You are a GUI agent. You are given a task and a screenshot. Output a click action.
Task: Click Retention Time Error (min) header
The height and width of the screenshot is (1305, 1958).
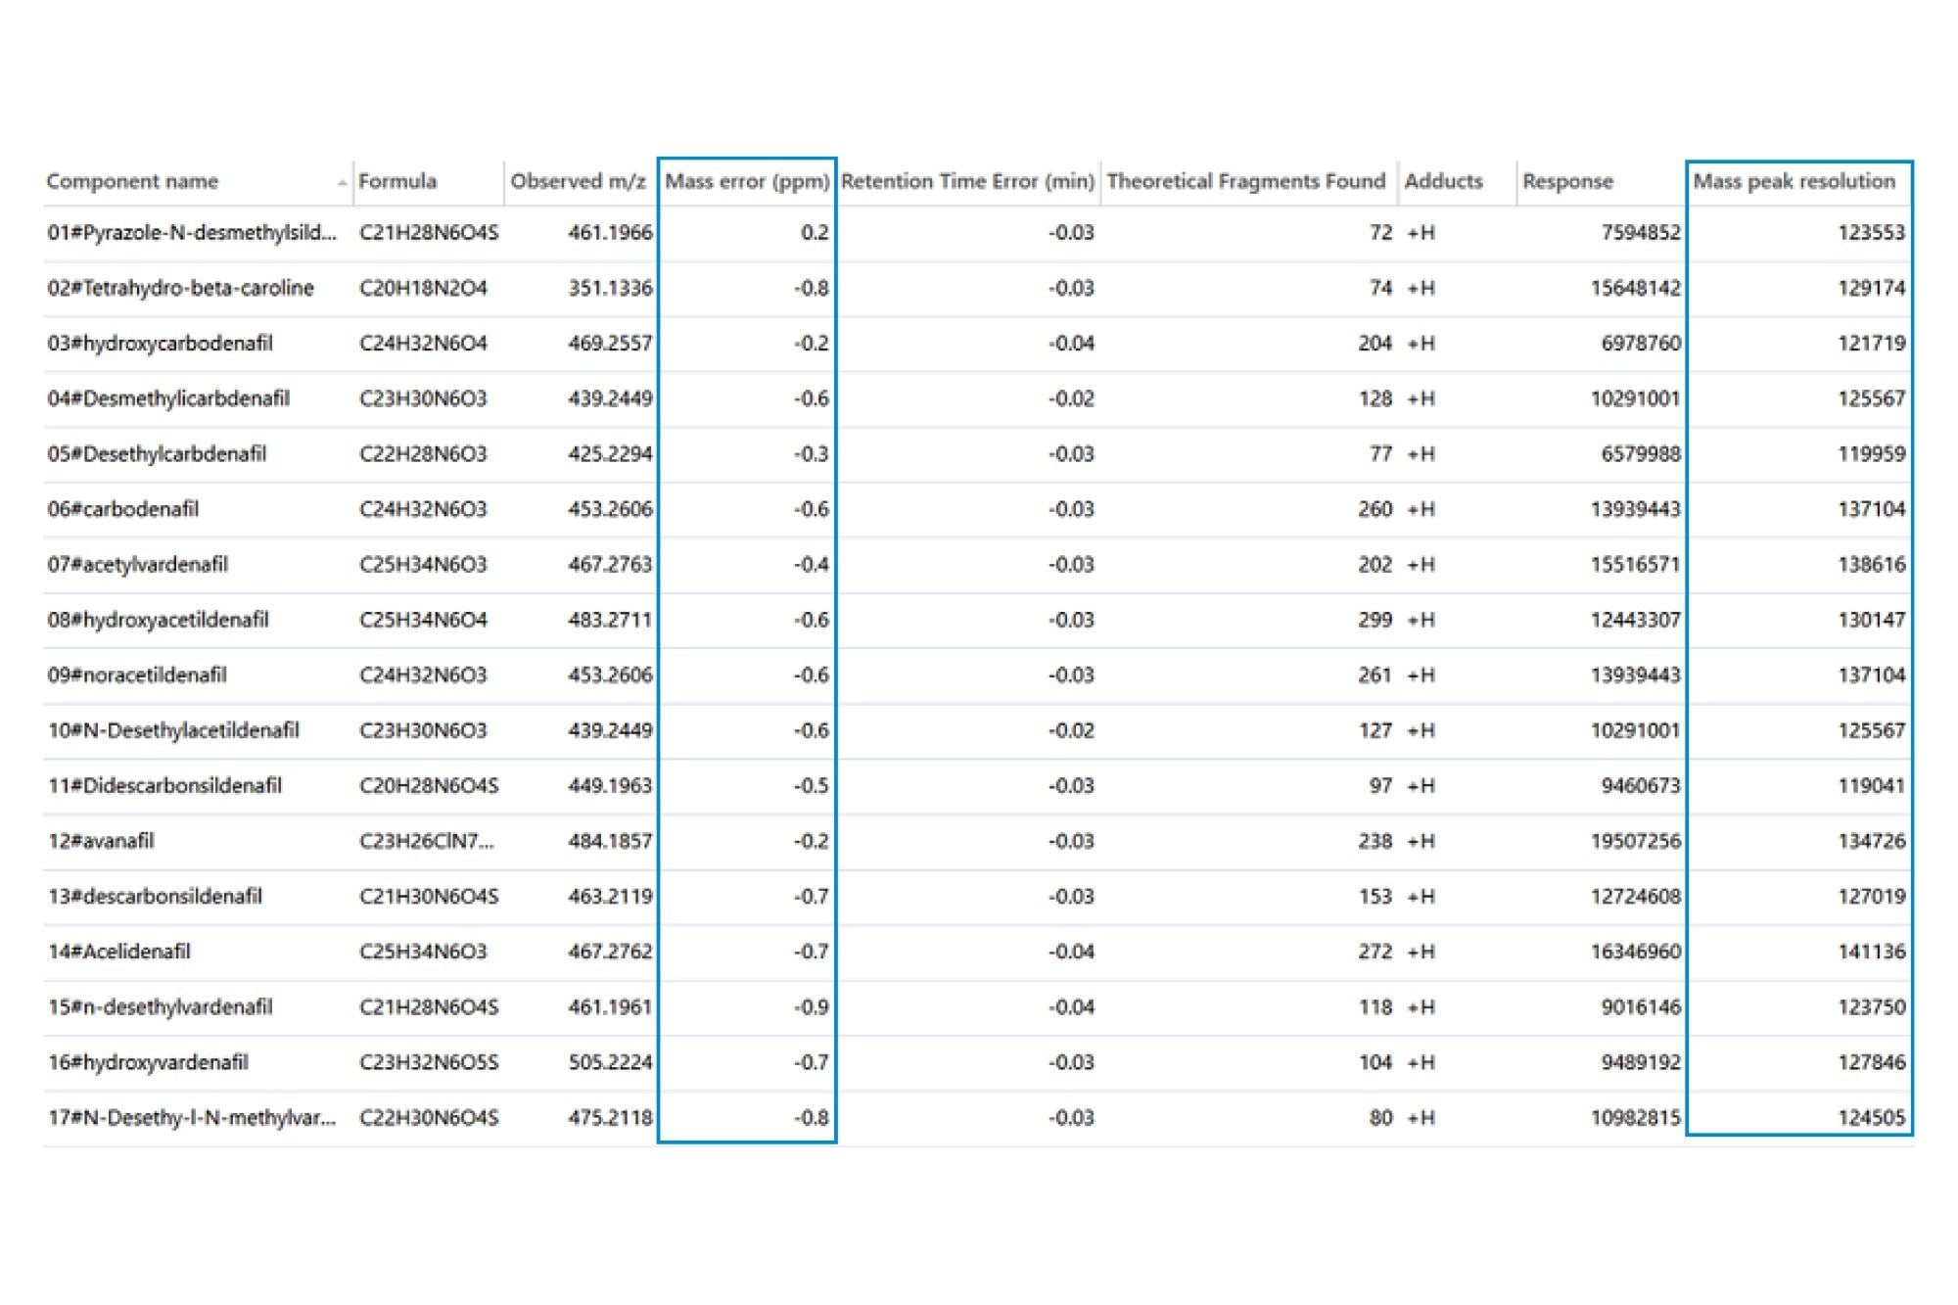tap(967, 181)
